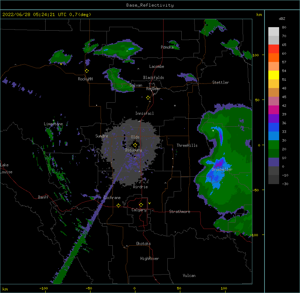This screenshot has width=300, height=293.
Task: Select the Cochrane label
Action: pyautogui.click(x=112, y=198)
